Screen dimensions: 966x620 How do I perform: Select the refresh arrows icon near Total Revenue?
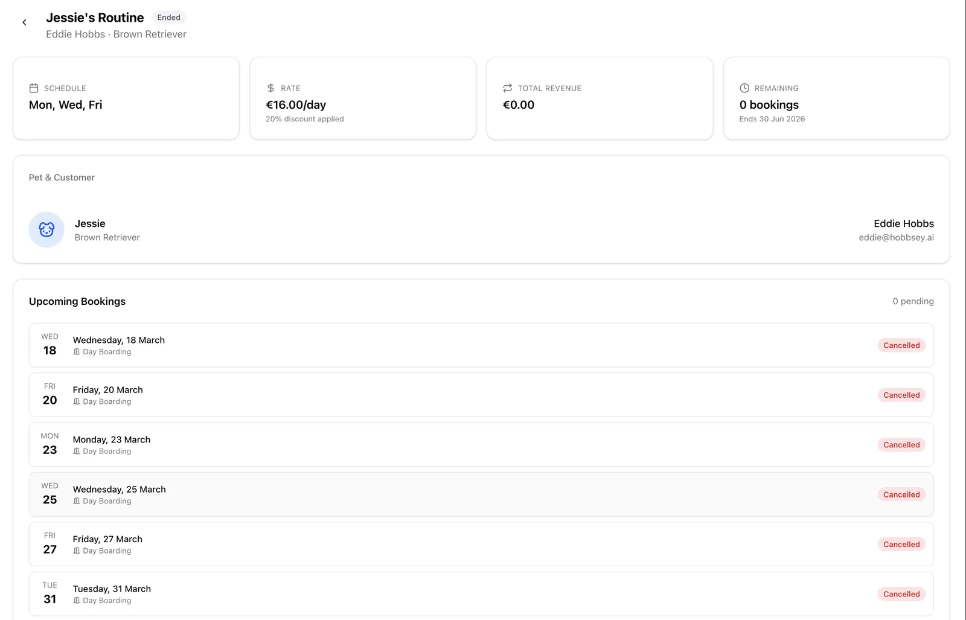[x=508, y=88]
